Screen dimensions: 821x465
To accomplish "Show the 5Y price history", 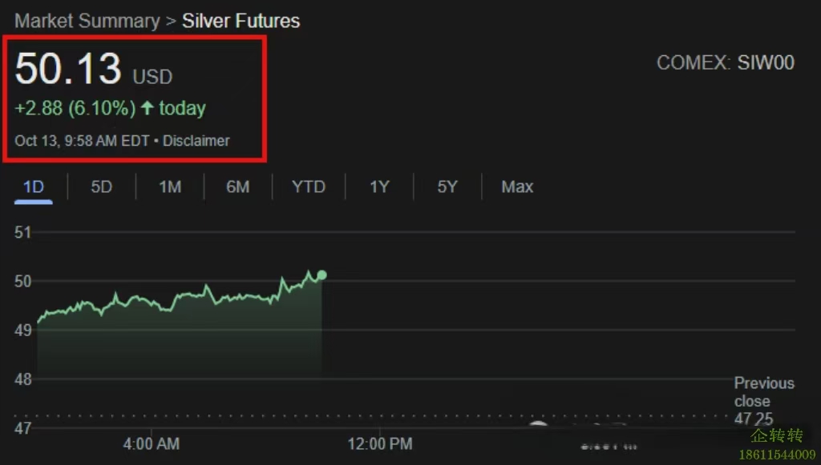I will click(x=447, y=187).
